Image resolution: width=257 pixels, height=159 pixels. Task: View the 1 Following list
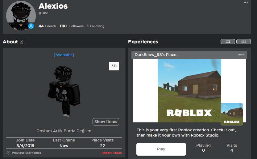pyautogui.click(x=96, y=26)
